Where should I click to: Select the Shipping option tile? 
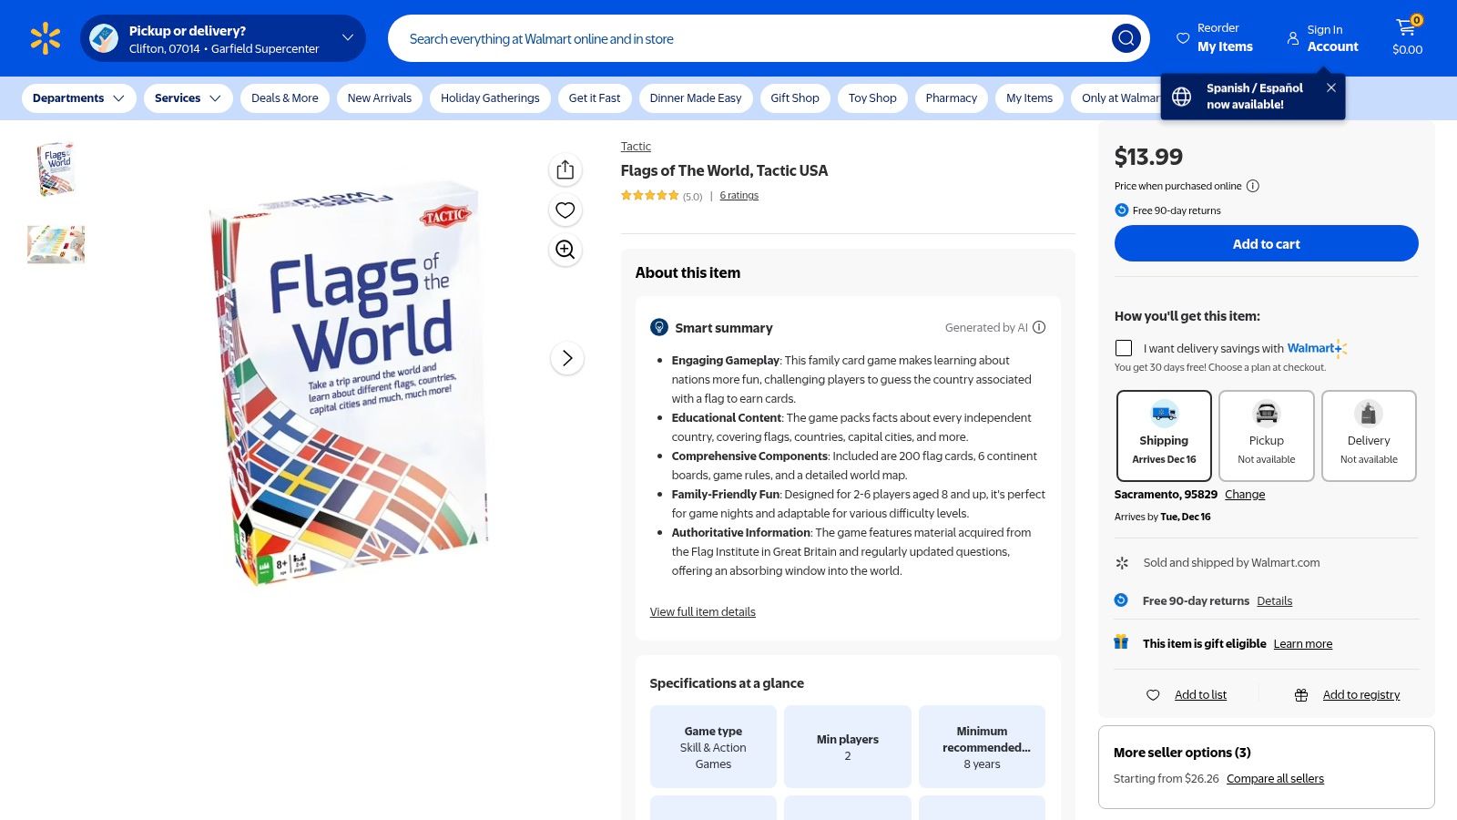coord(1164,435)
